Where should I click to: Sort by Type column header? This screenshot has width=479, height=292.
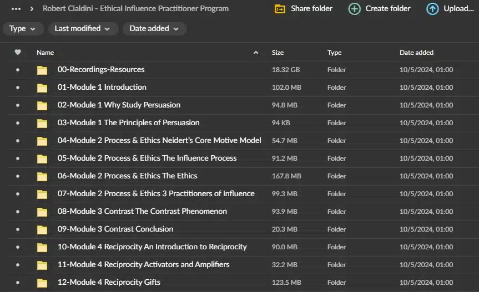click(x=335, y=53)
